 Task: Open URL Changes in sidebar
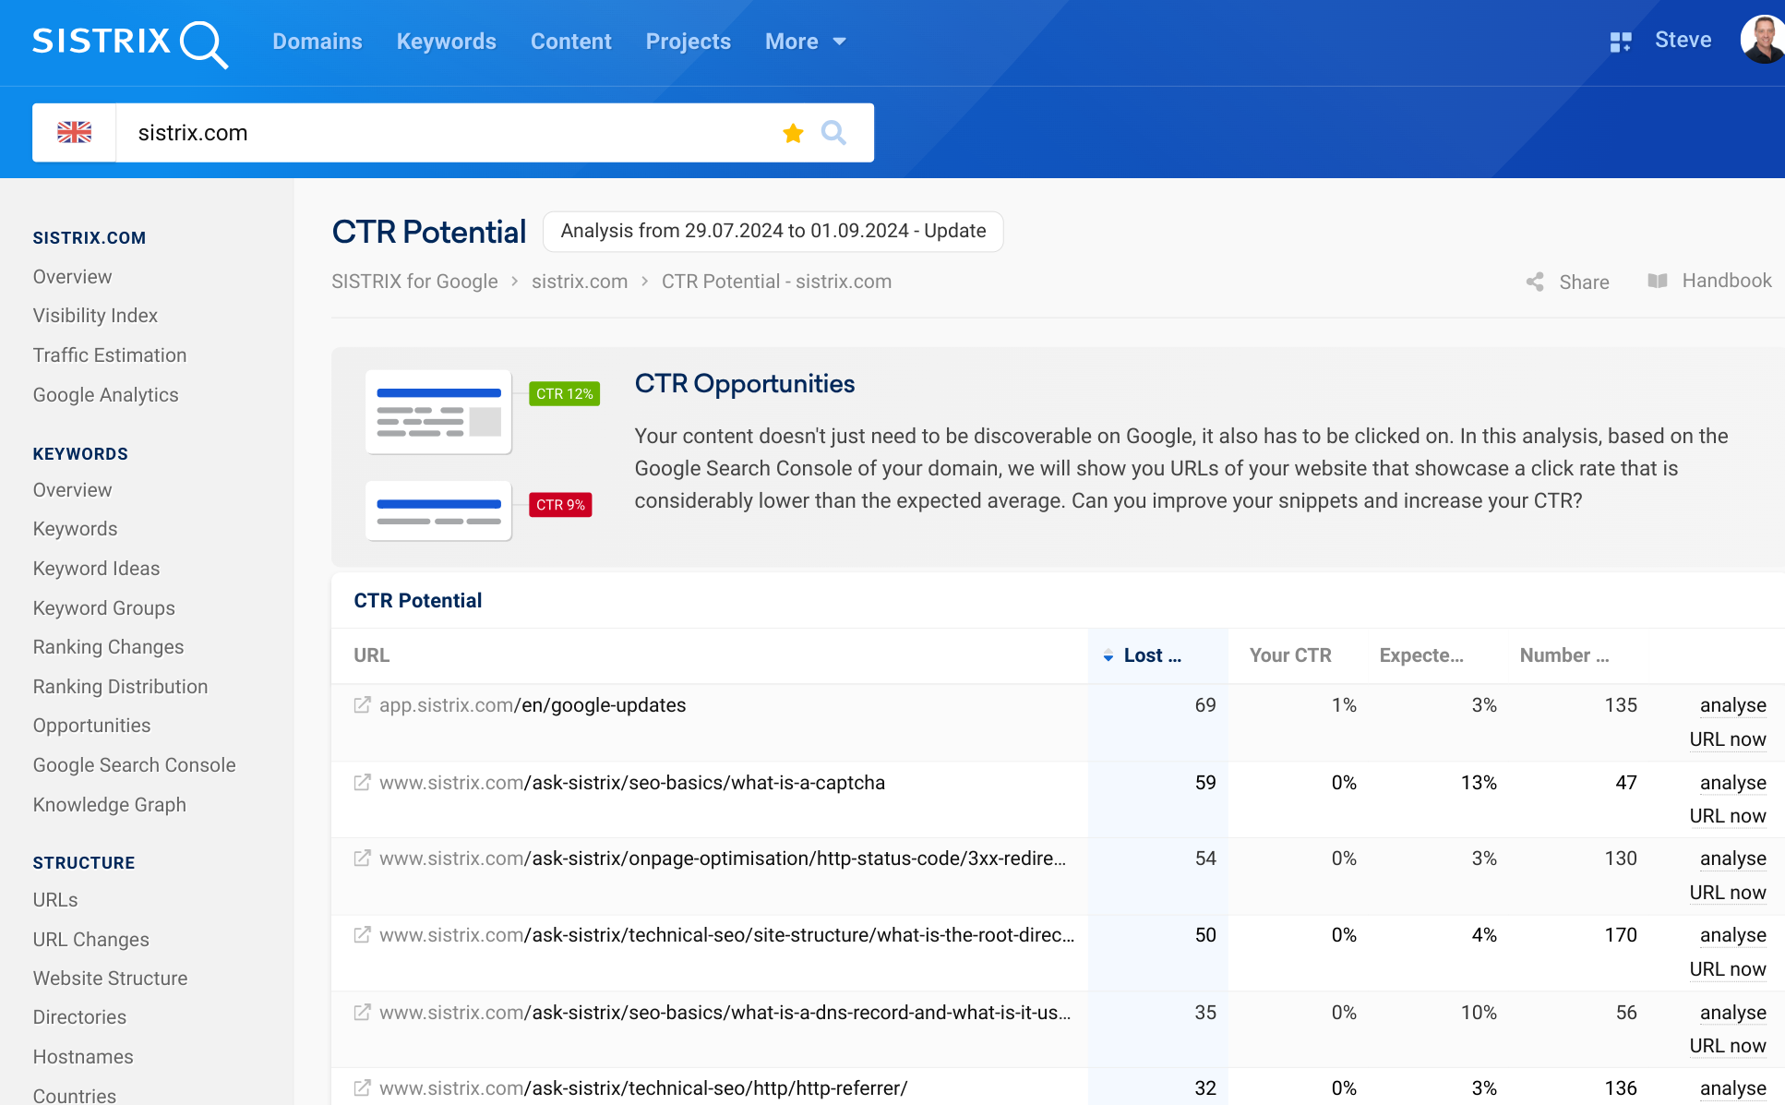click(x=90, y=940)
